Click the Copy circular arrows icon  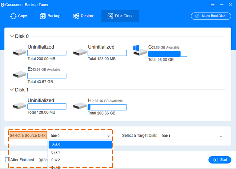tap(13, 16)
